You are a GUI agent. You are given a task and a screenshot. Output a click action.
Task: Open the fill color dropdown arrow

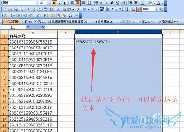pyautogui.click(x=154, y=3)
